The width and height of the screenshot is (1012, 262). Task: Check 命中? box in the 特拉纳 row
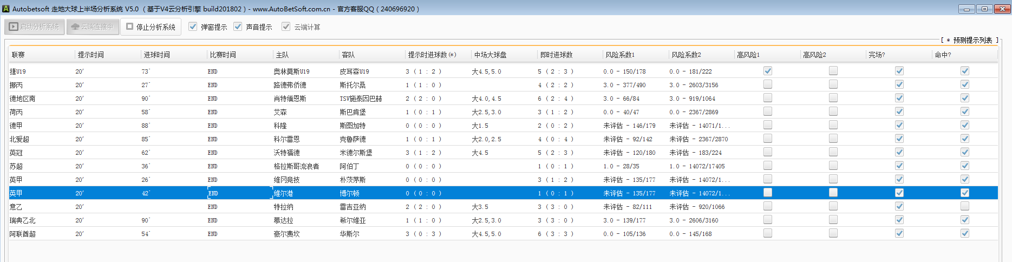pos(964,206)
